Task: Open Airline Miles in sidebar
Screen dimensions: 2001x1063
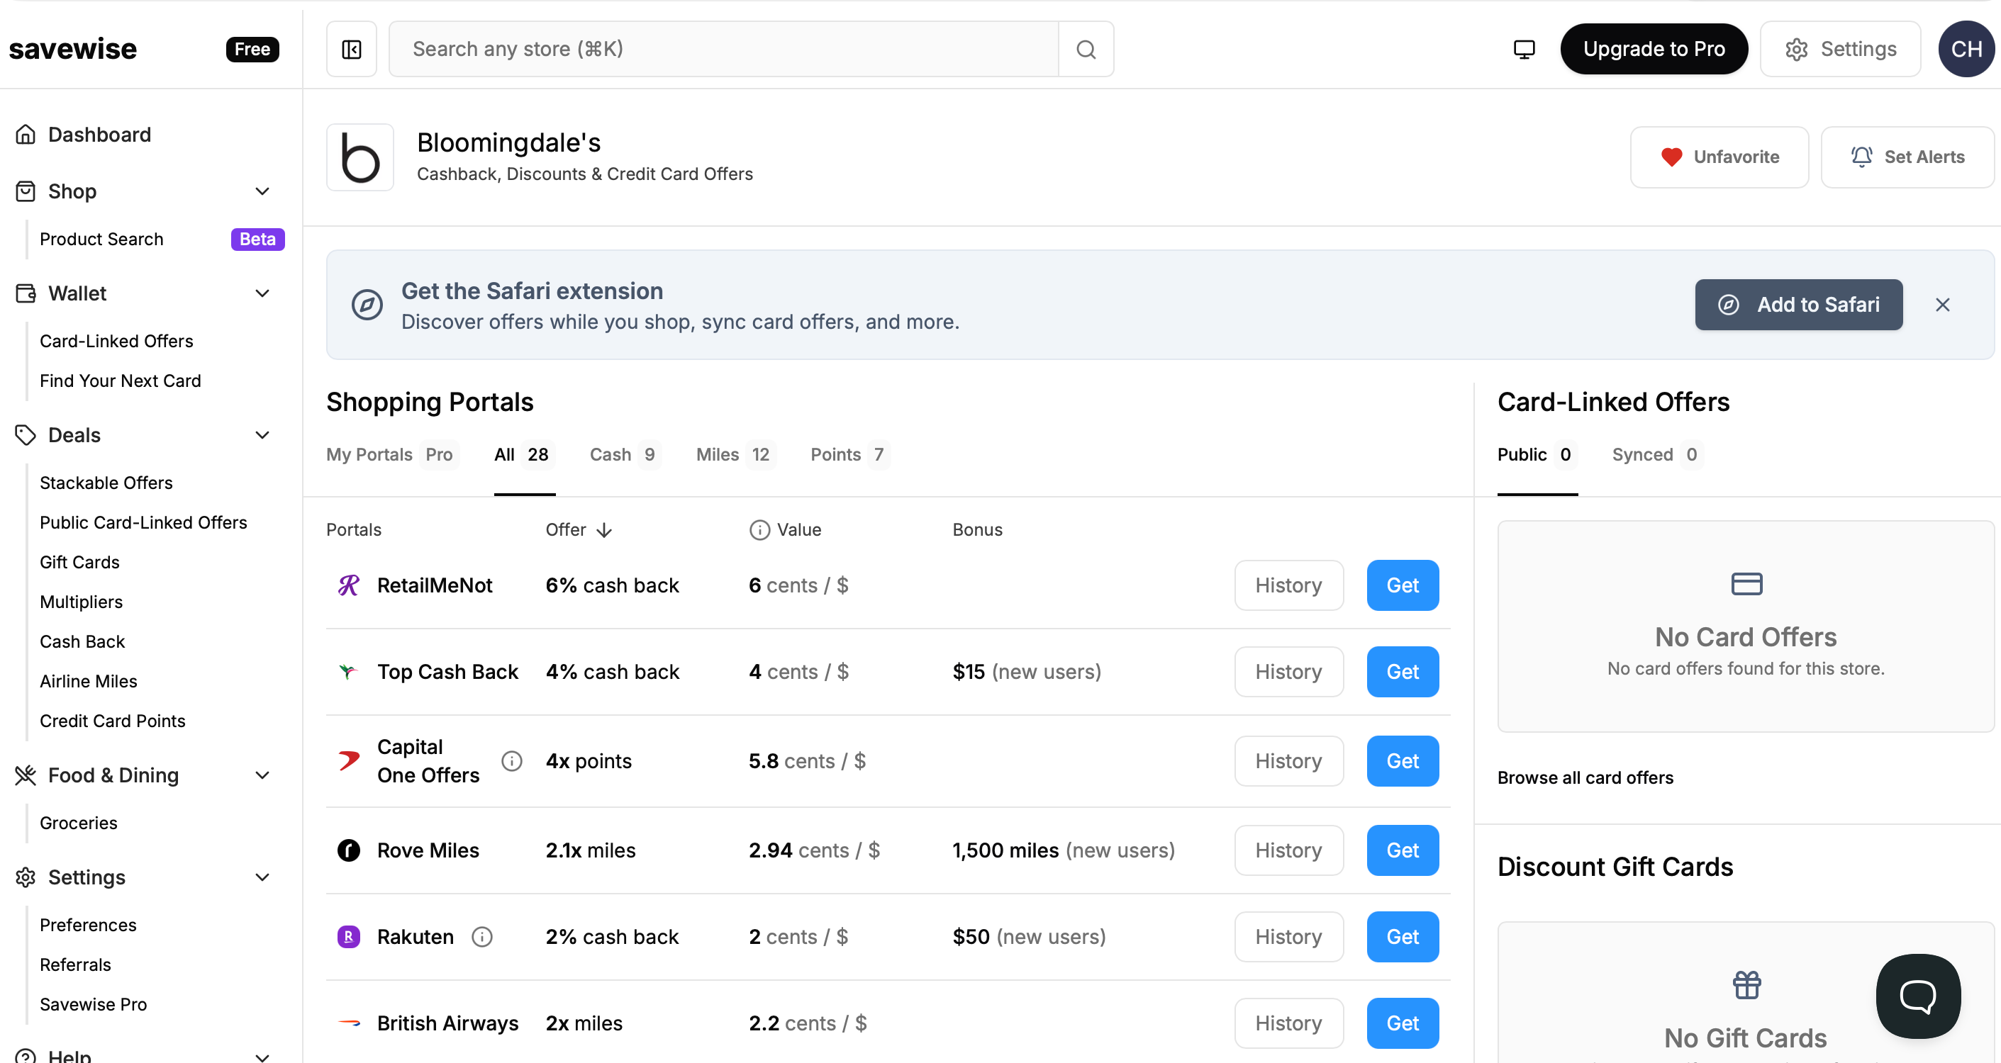Action: pos(89,680)
